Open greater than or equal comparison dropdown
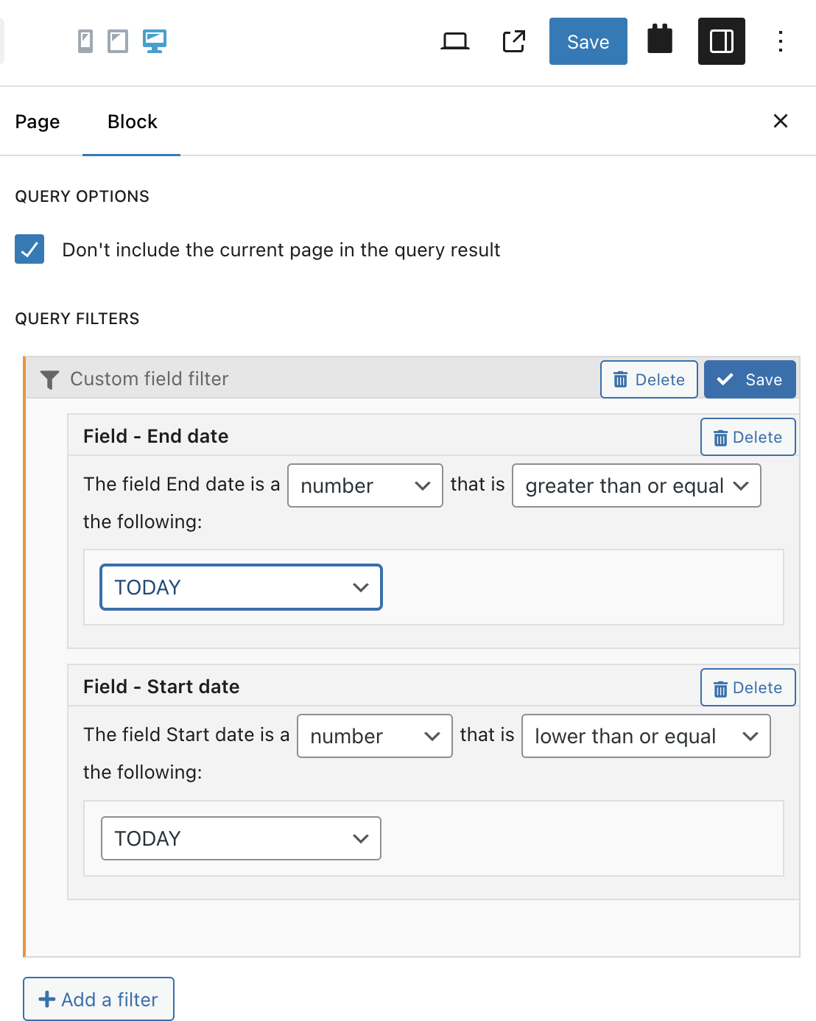 636,485
